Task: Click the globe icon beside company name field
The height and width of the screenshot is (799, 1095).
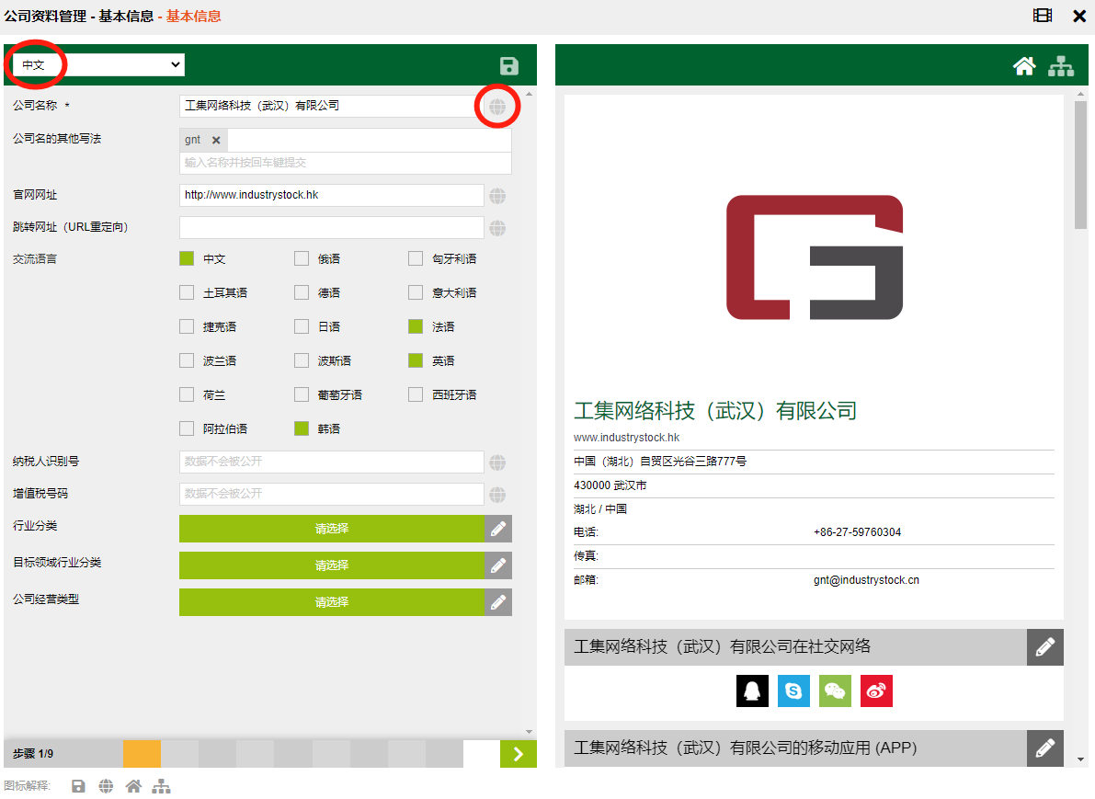Action: (497, 107)
